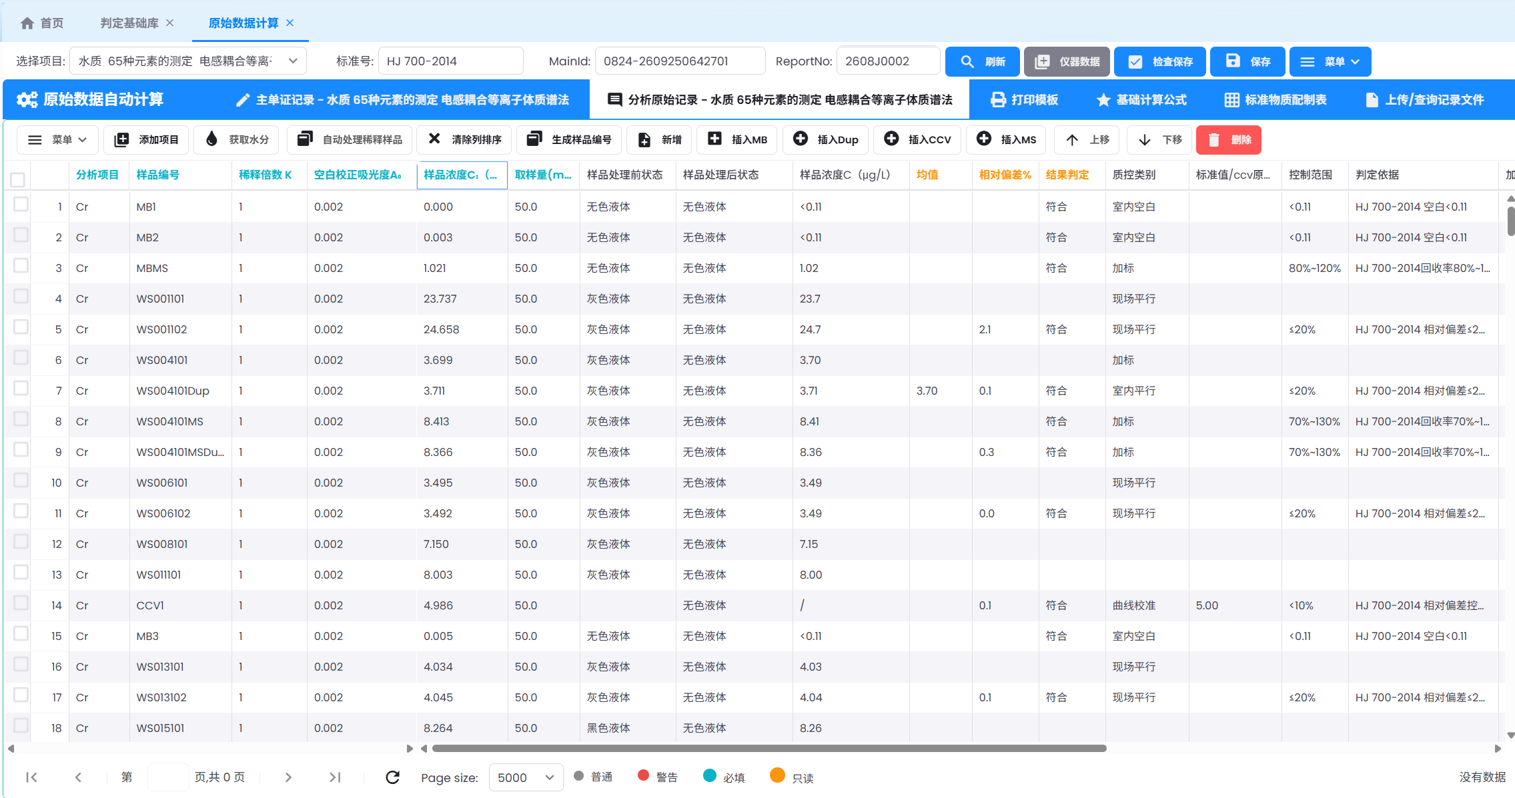Screen dimensions: 1515x798
Task: Open the Page size 5000 dropdown
Action: tap(526, 777)
